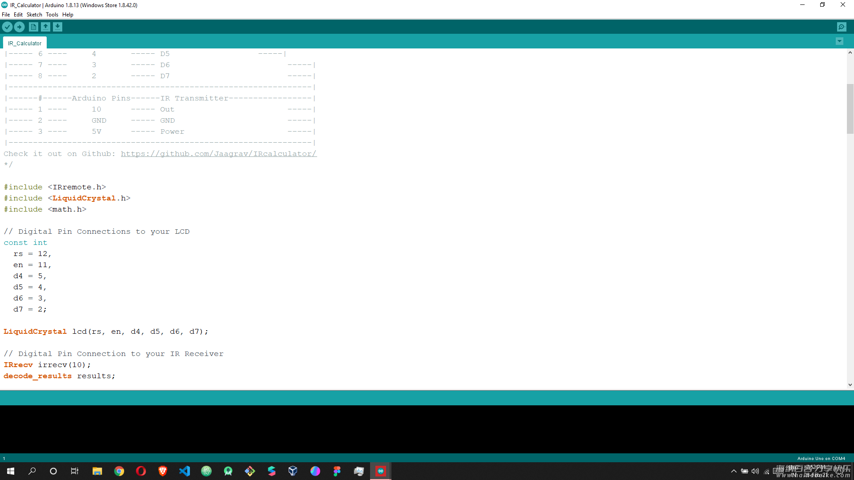Click the 'd4 = 5,' line

tap(30, 276)
